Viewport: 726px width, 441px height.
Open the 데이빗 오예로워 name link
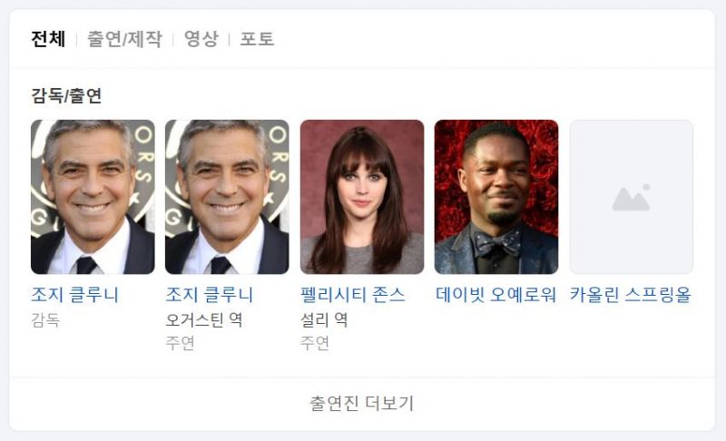click(495, 295)
